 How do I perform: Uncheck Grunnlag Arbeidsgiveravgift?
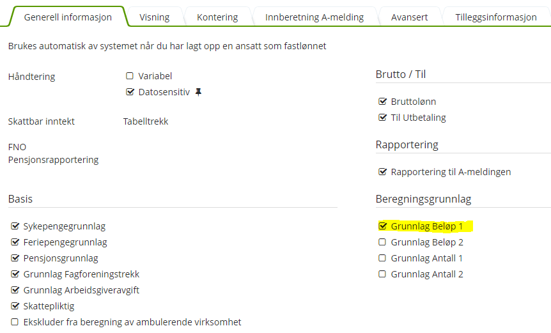tap(15, 290)
